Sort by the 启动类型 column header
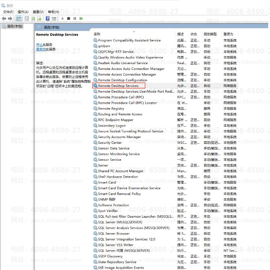This screenshot has width=270, height=270. click(x=210, y=34)
